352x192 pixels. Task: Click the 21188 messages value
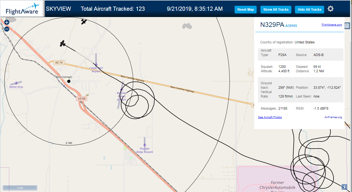(283, 108)
